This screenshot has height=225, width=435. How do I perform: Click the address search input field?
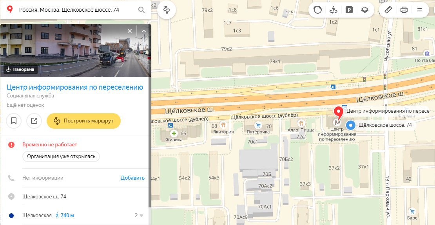(x=76, y=10)
